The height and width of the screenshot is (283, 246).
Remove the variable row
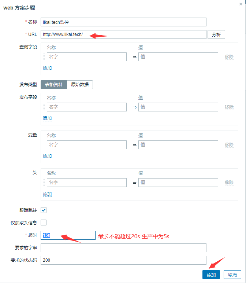tap(229, 145)
